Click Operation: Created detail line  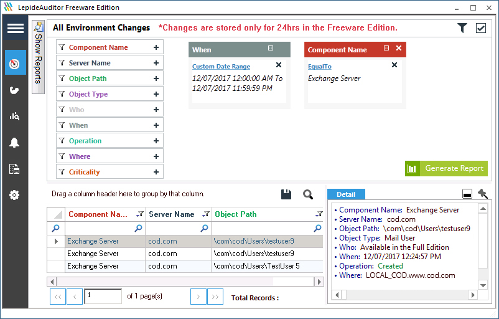[368, 266]
